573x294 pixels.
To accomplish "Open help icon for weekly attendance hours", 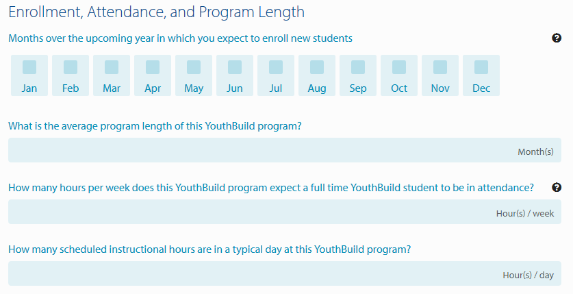I will point(557,187).
